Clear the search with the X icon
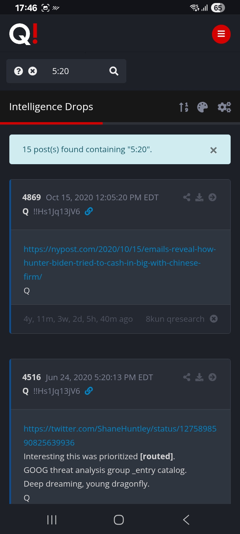The image size is (240, 534). coord(33,71)
